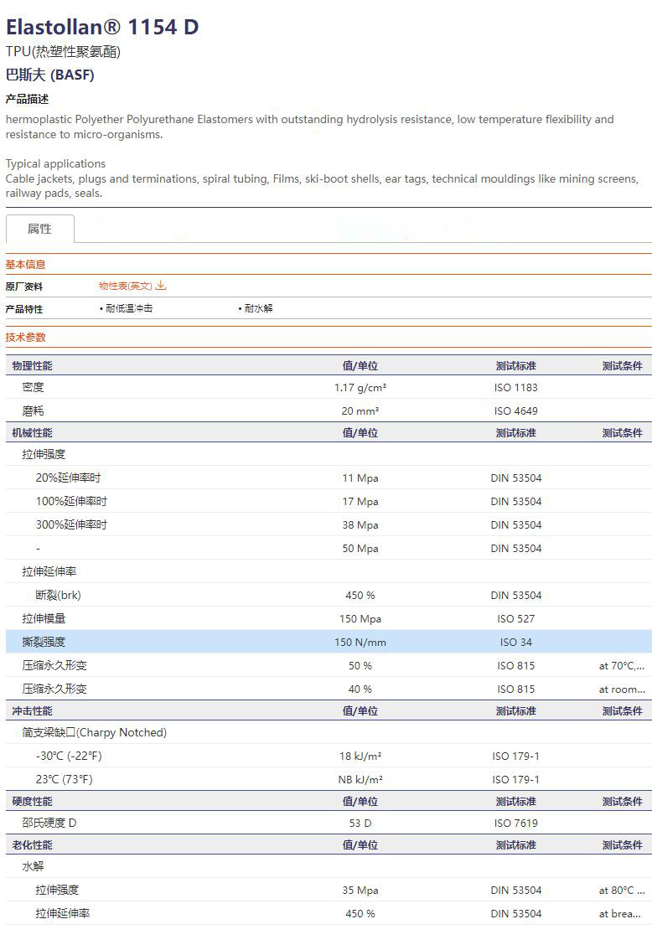The image size is (652, 945).
Task: Click the 基本信息 section heading
Action: (x=25, y=265)
